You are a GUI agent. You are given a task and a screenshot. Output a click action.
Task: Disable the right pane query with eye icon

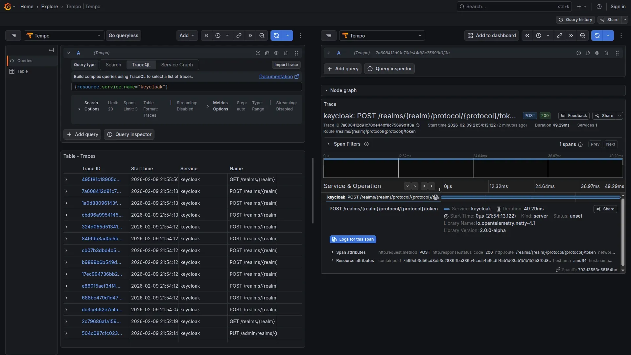point(597,53)
